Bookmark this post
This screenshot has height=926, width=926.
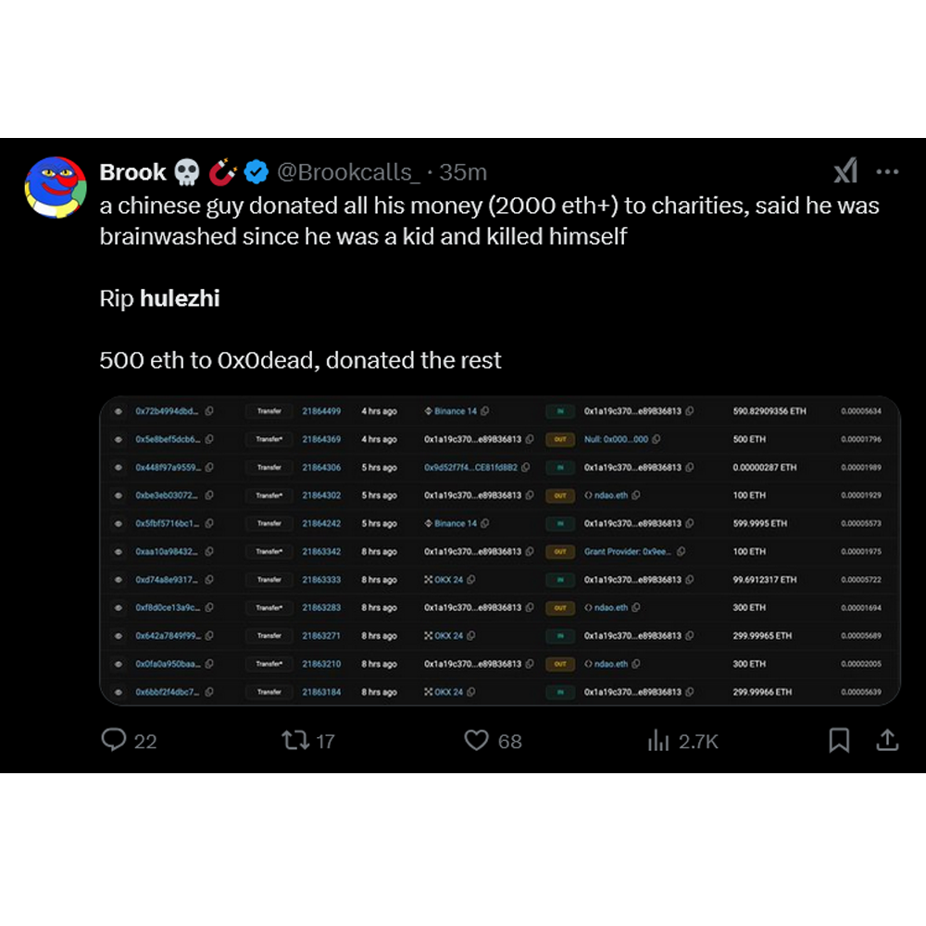click(839, 740)
